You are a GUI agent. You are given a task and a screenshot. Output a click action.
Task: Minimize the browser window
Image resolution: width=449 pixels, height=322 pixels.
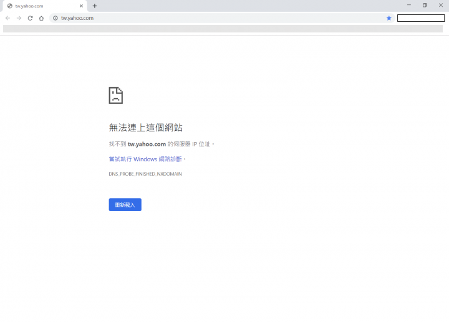pos(409,5)
